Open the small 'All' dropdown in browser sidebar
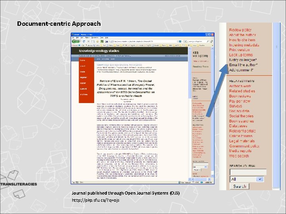 (x=200, y=167)
